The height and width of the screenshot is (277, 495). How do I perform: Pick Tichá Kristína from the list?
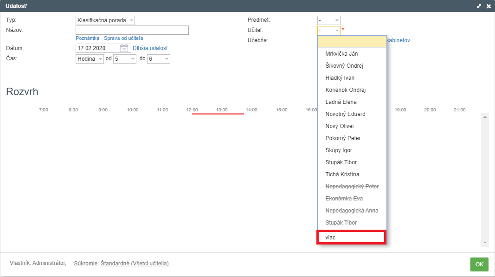click(x=352, y=174)
